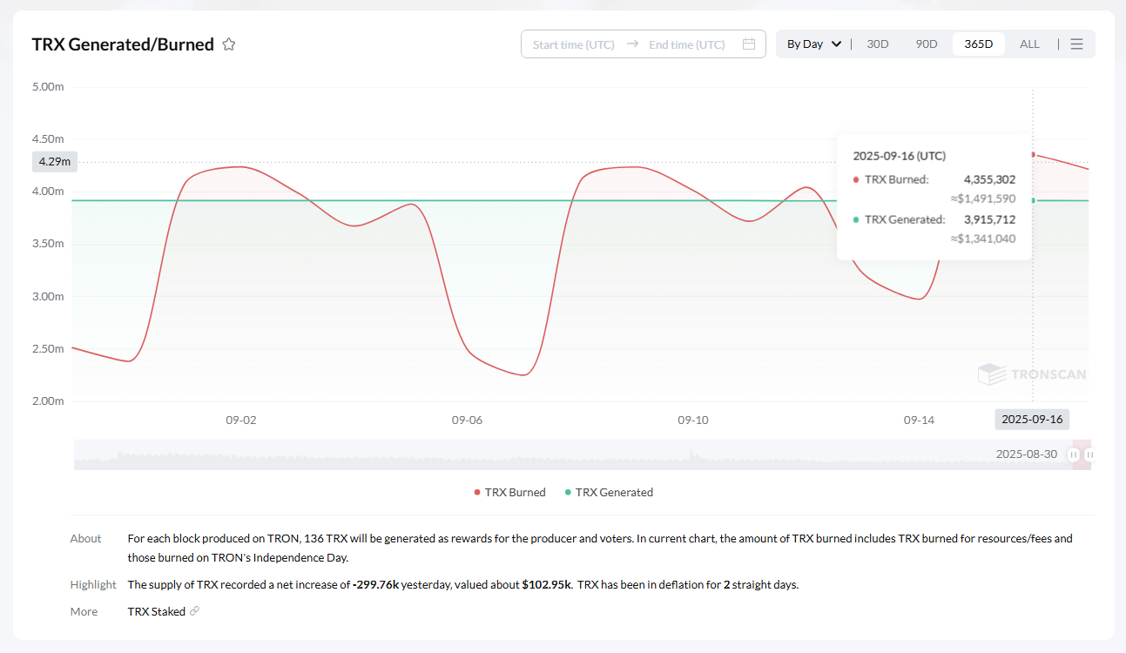
Task: Click the red TRX Burned legend dot
Action: click(x=477, y=493)
